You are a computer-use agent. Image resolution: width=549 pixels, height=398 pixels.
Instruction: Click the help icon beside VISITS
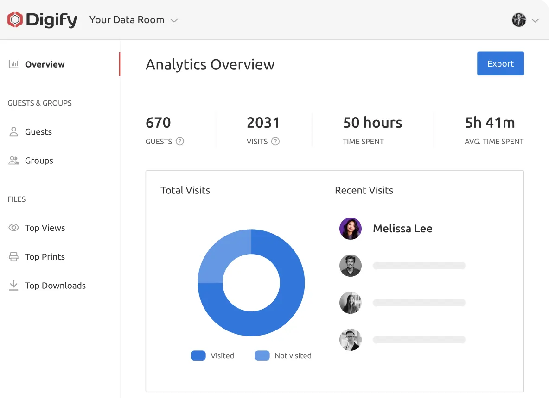point(275,142)
